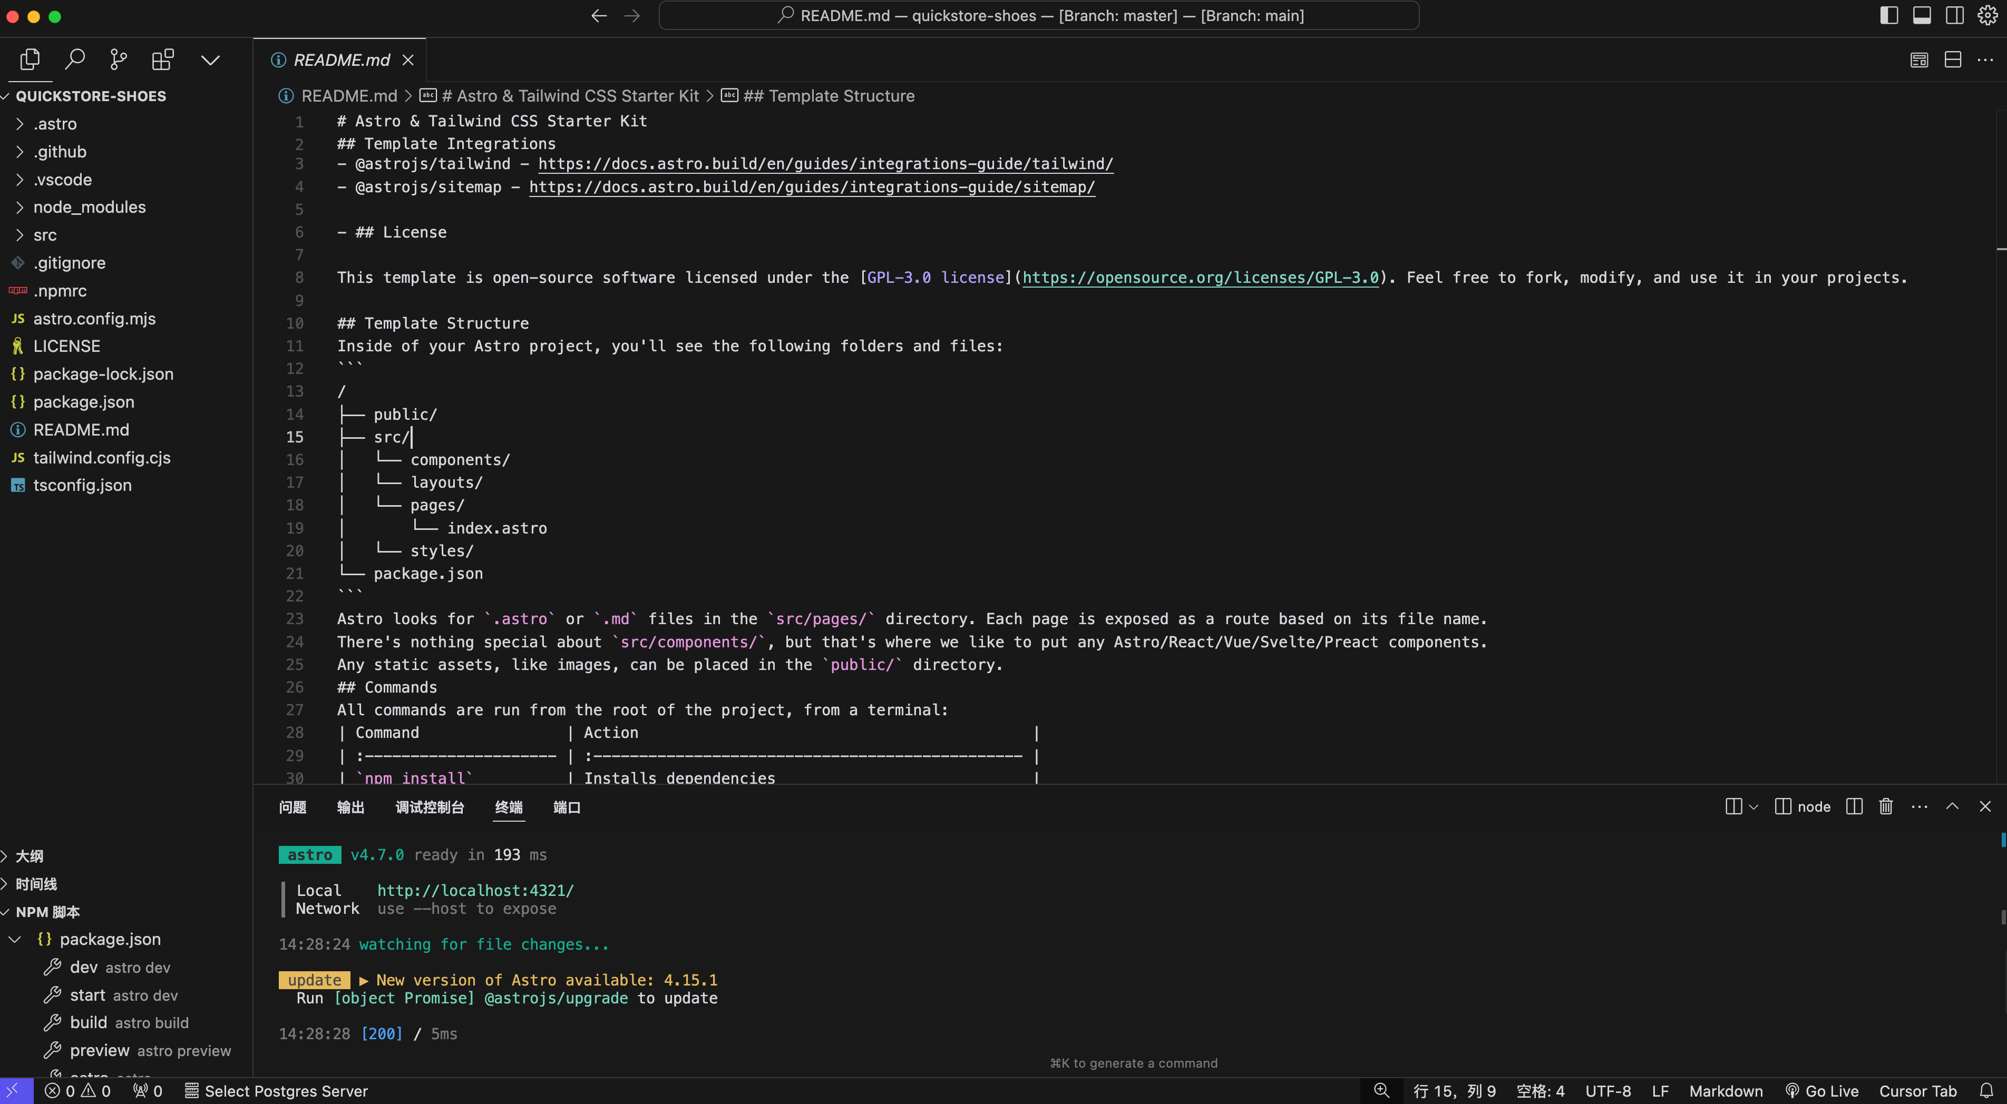Open astro.config.mjs in the explorer
This screenshot has height=1104, width=2007.
[x=94, y=319]
